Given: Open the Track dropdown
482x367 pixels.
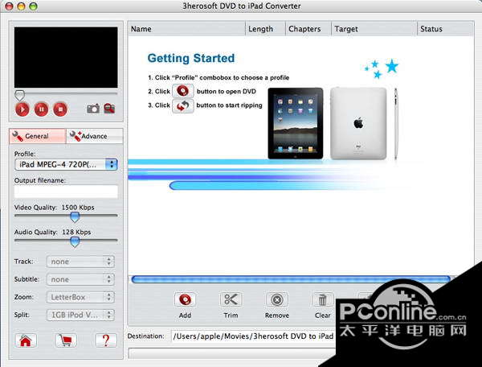Looking at the screenshot, I should [80, 262].
